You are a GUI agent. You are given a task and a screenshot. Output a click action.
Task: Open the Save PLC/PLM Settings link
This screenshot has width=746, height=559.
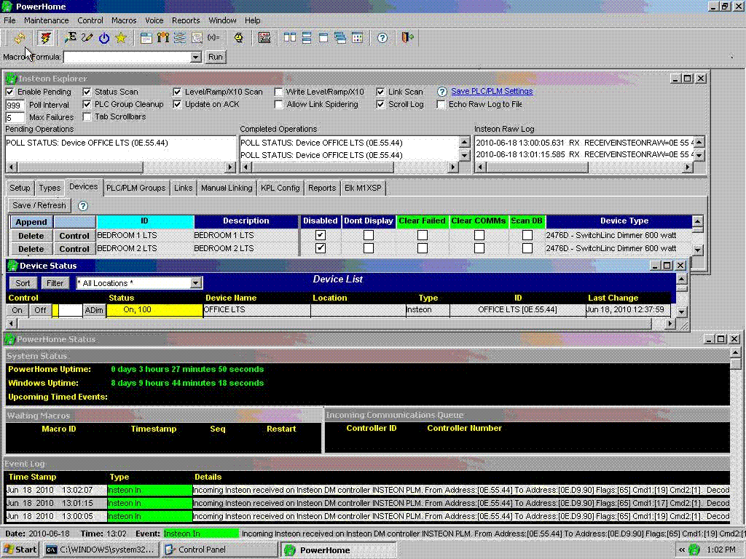click(x=492, y=91)
